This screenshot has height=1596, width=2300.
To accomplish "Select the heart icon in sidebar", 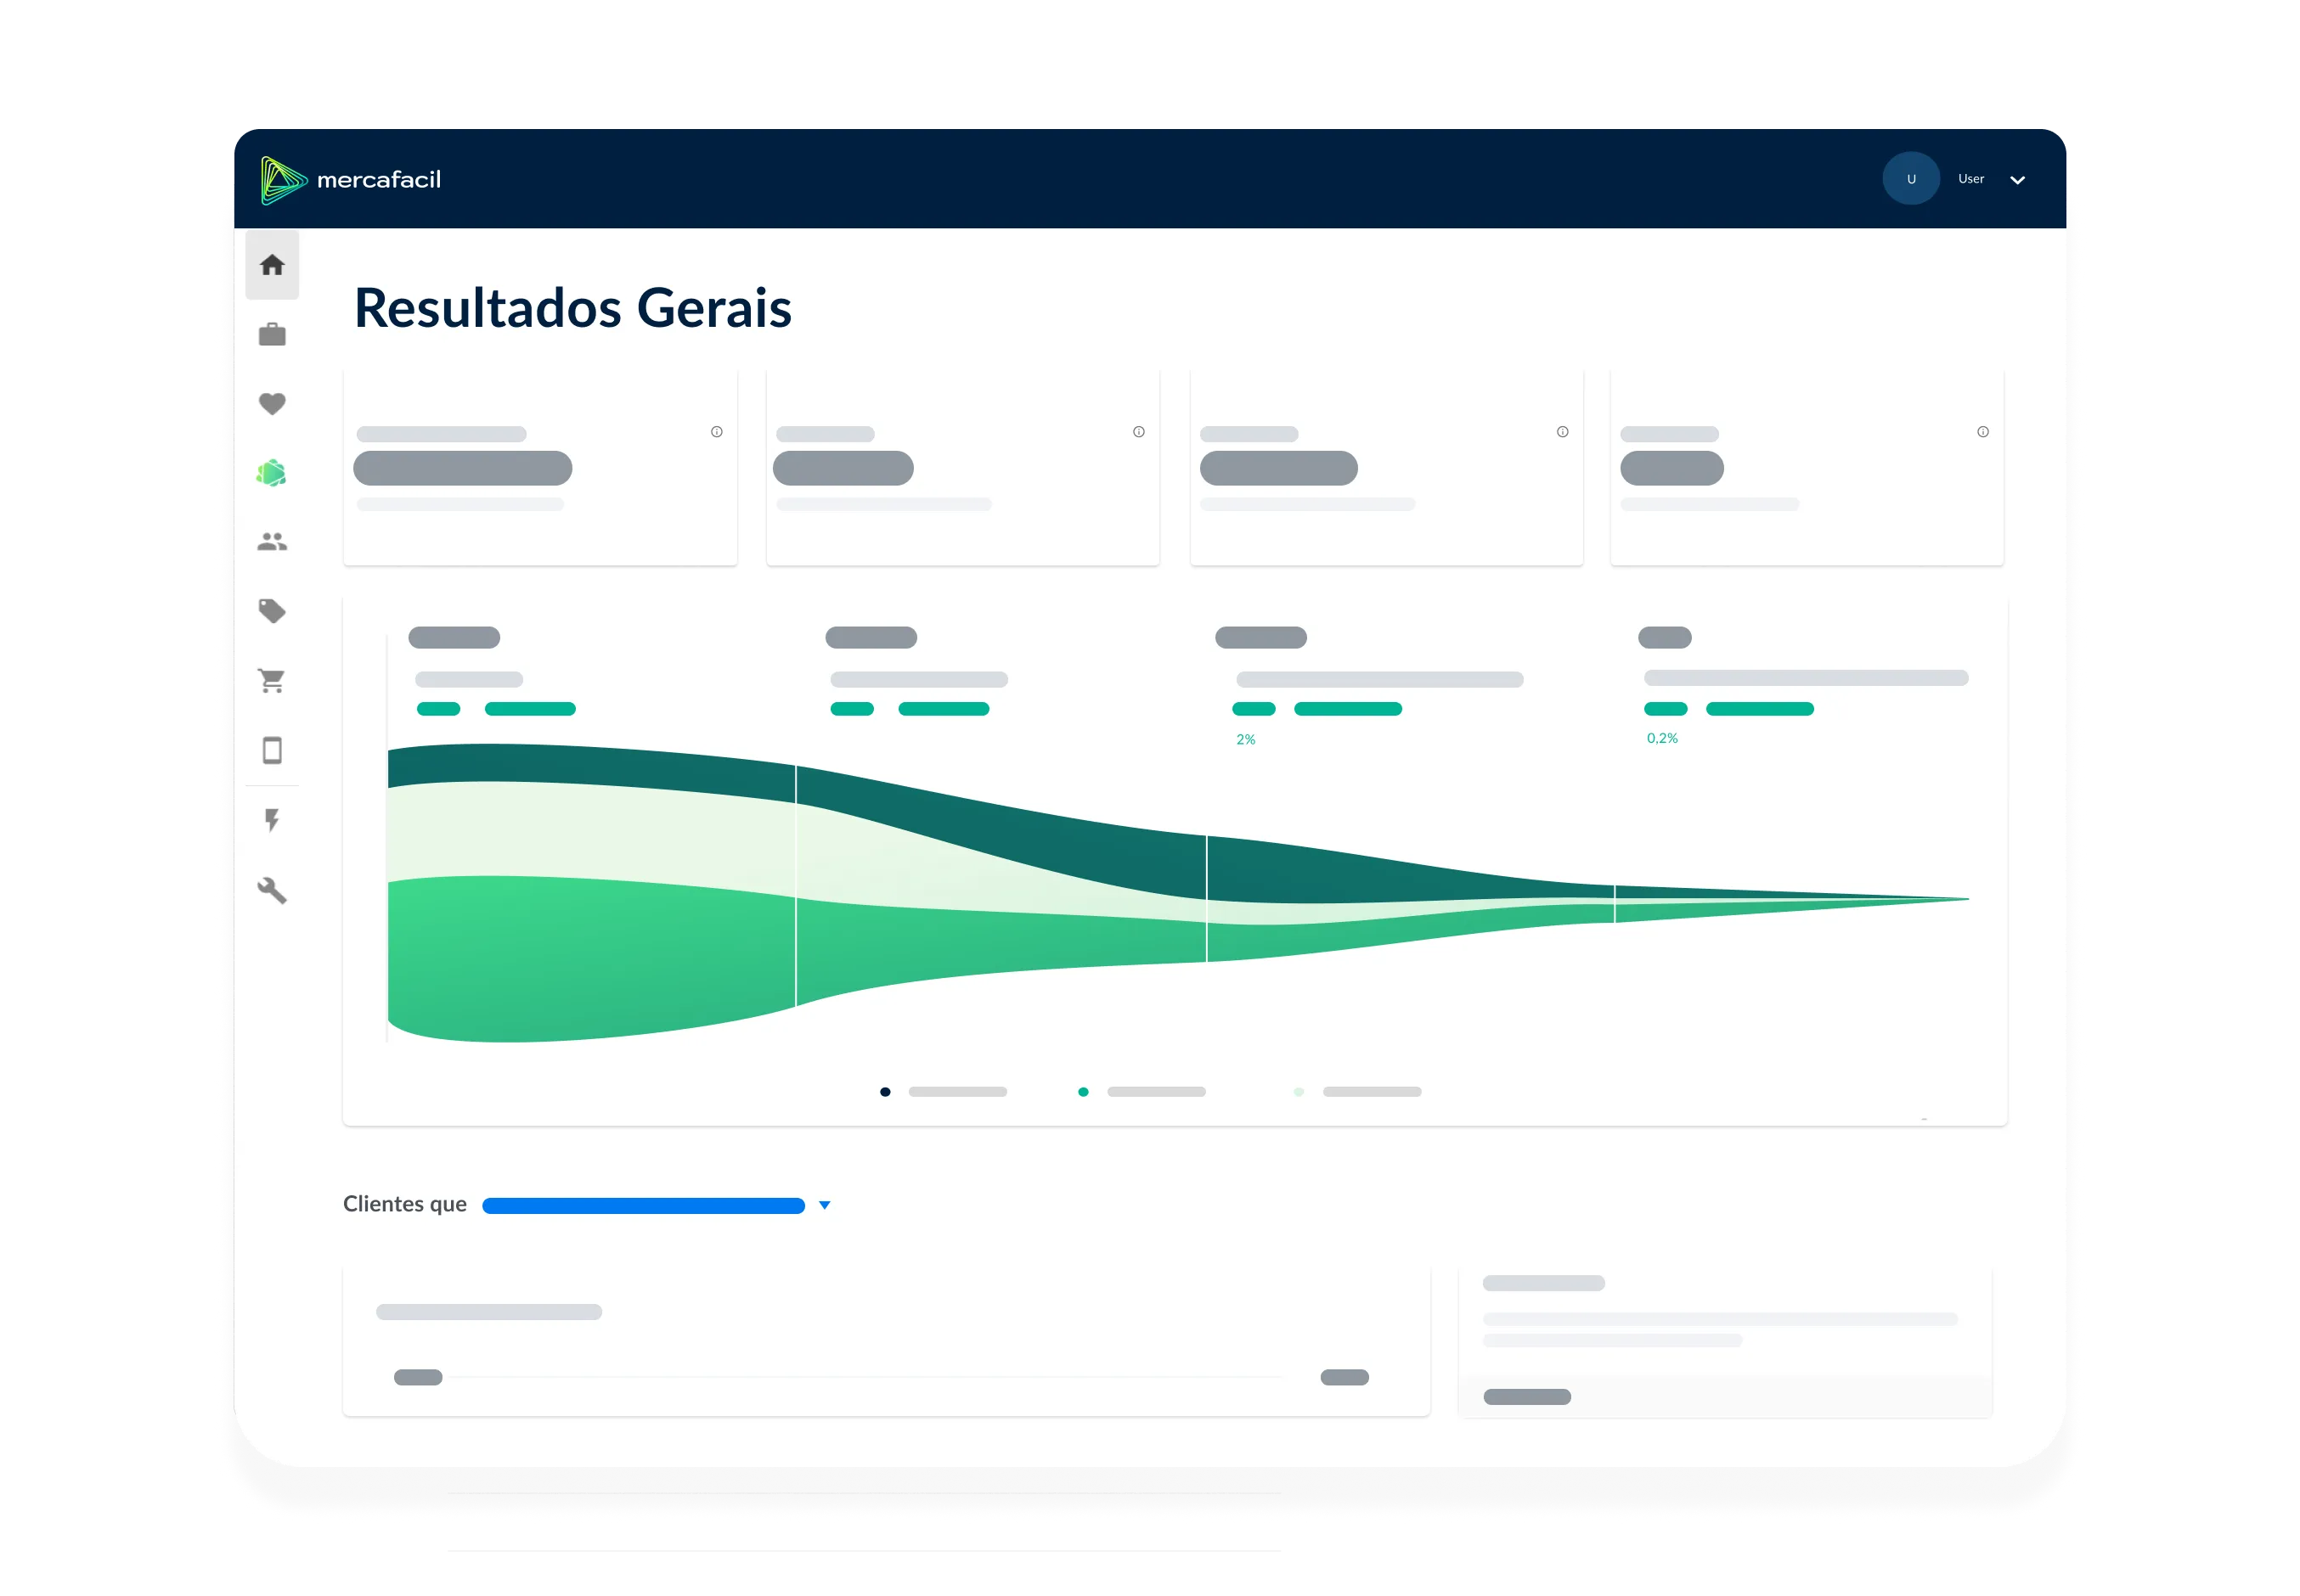I will coord(272,404).
